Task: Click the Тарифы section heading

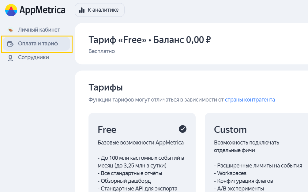Action: 106,87
